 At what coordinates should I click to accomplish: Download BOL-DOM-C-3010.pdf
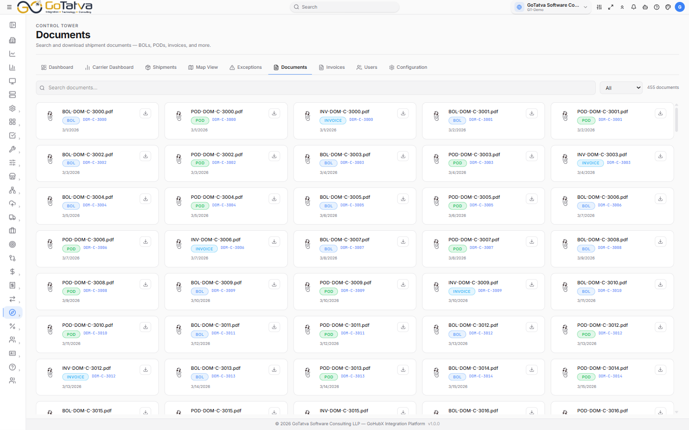(660, 284)
